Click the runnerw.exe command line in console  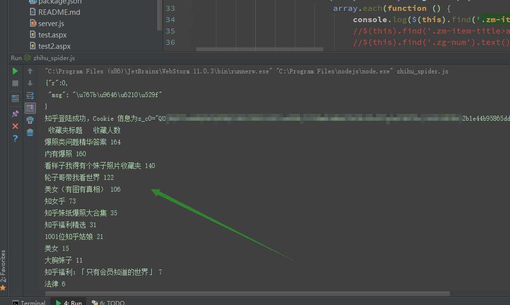click(x=246, y=71)
